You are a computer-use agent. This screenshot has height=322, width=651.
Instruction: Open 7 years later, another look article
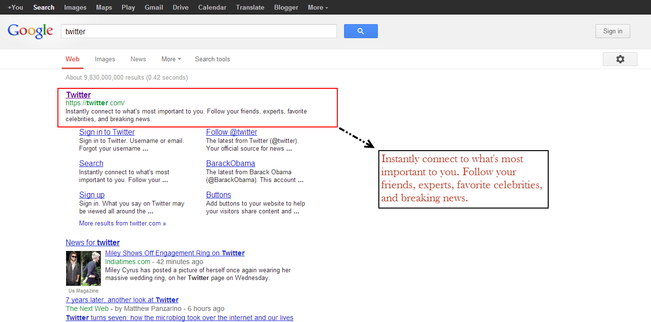coord(122,300)
